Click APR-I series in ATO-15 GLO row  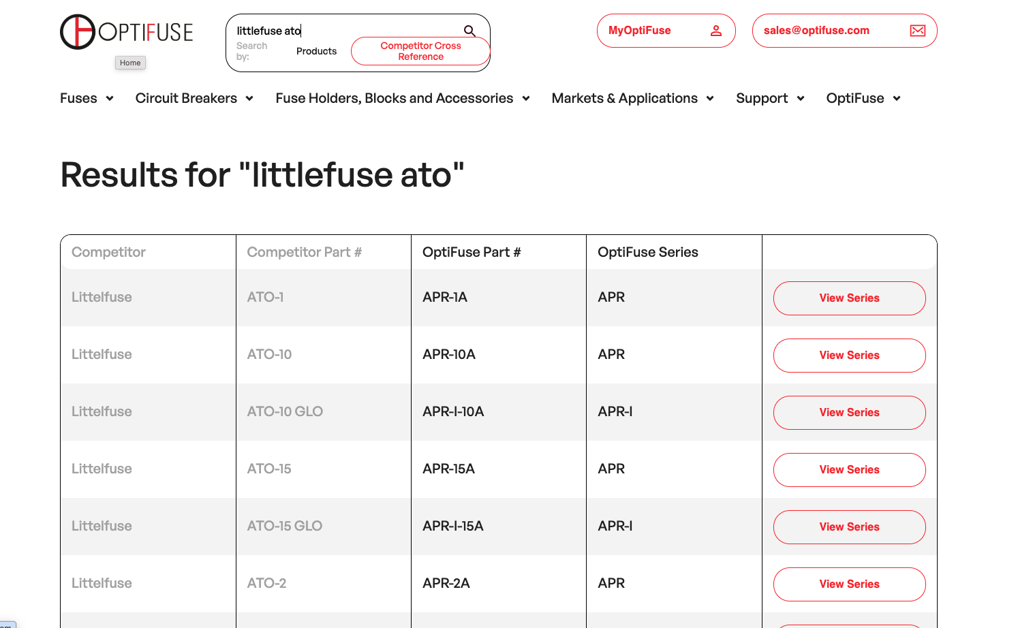point(615,526)
